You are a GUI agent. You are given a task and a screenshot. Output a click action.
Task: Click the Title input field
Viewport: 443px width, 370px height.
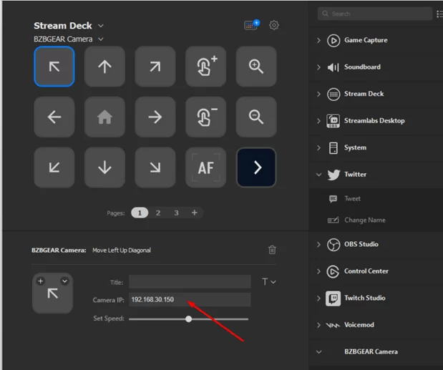190,281
